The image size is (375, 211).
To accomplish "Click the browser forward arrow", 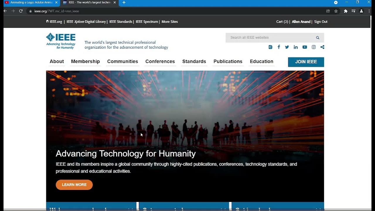I will [x=13, y=11].
